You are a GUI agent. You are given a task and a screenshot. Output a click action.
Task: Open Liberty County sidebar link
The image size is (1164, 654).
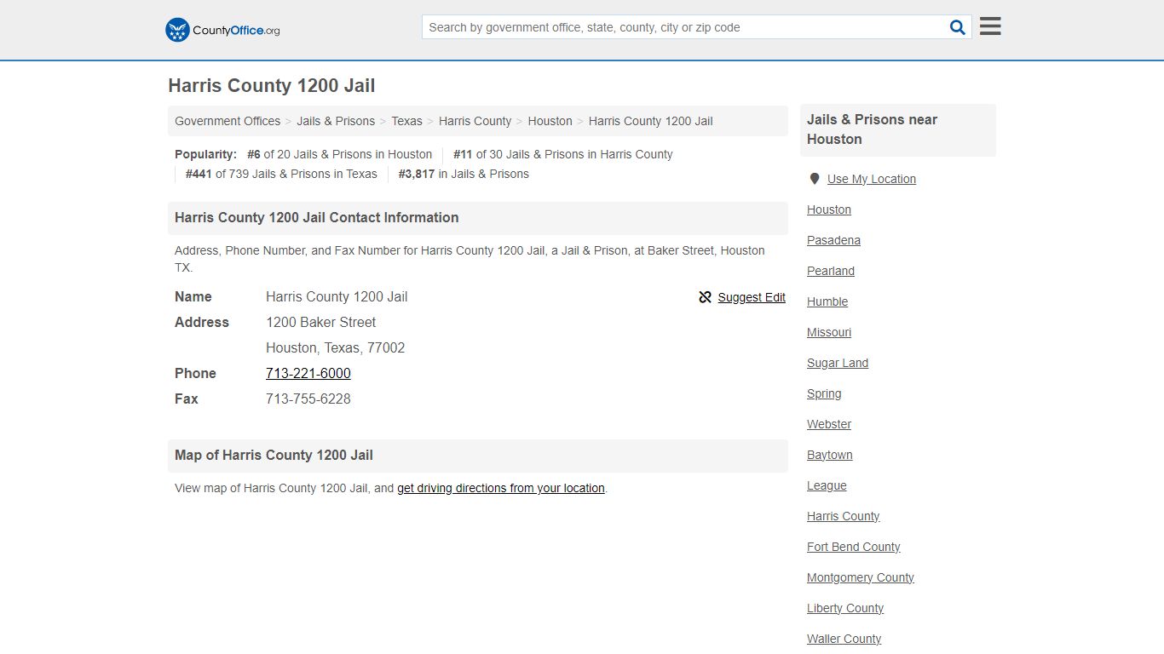point(845,608)
